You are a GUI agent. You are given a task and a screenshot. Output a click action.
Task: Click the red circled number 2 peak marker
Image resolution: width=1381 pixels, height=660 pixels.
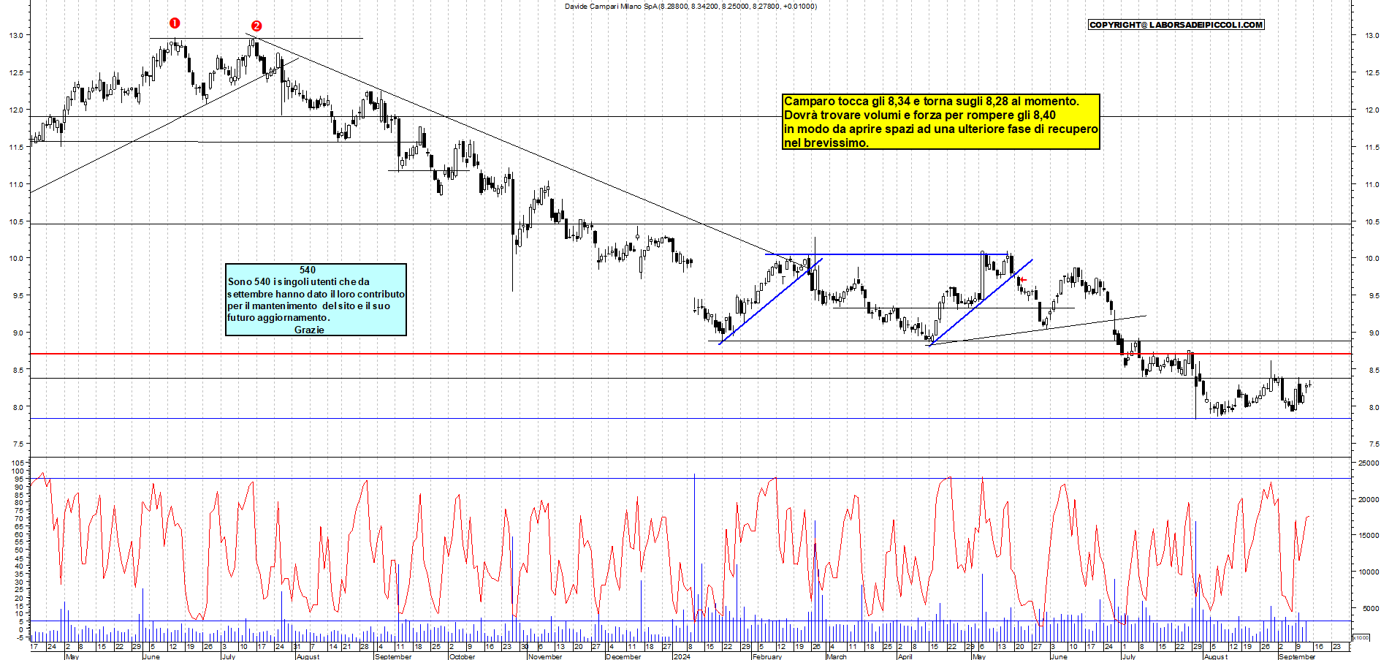click(x=256, y=26)
